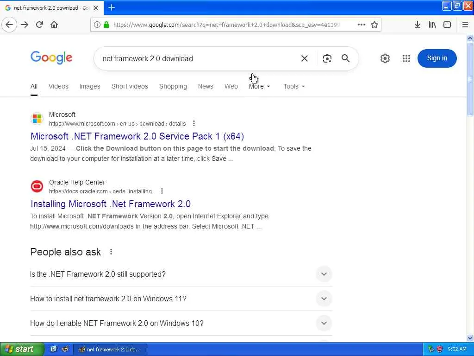Click the second quick launch icon on taskbar
Viewport: 474px width, 356px height.
(x=65, y=349)
